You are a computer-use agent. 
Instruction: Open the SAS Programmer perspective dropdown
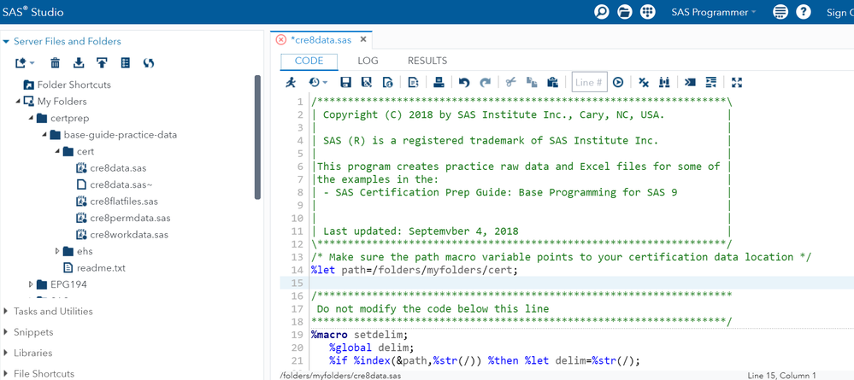click(x=714, y=12)
